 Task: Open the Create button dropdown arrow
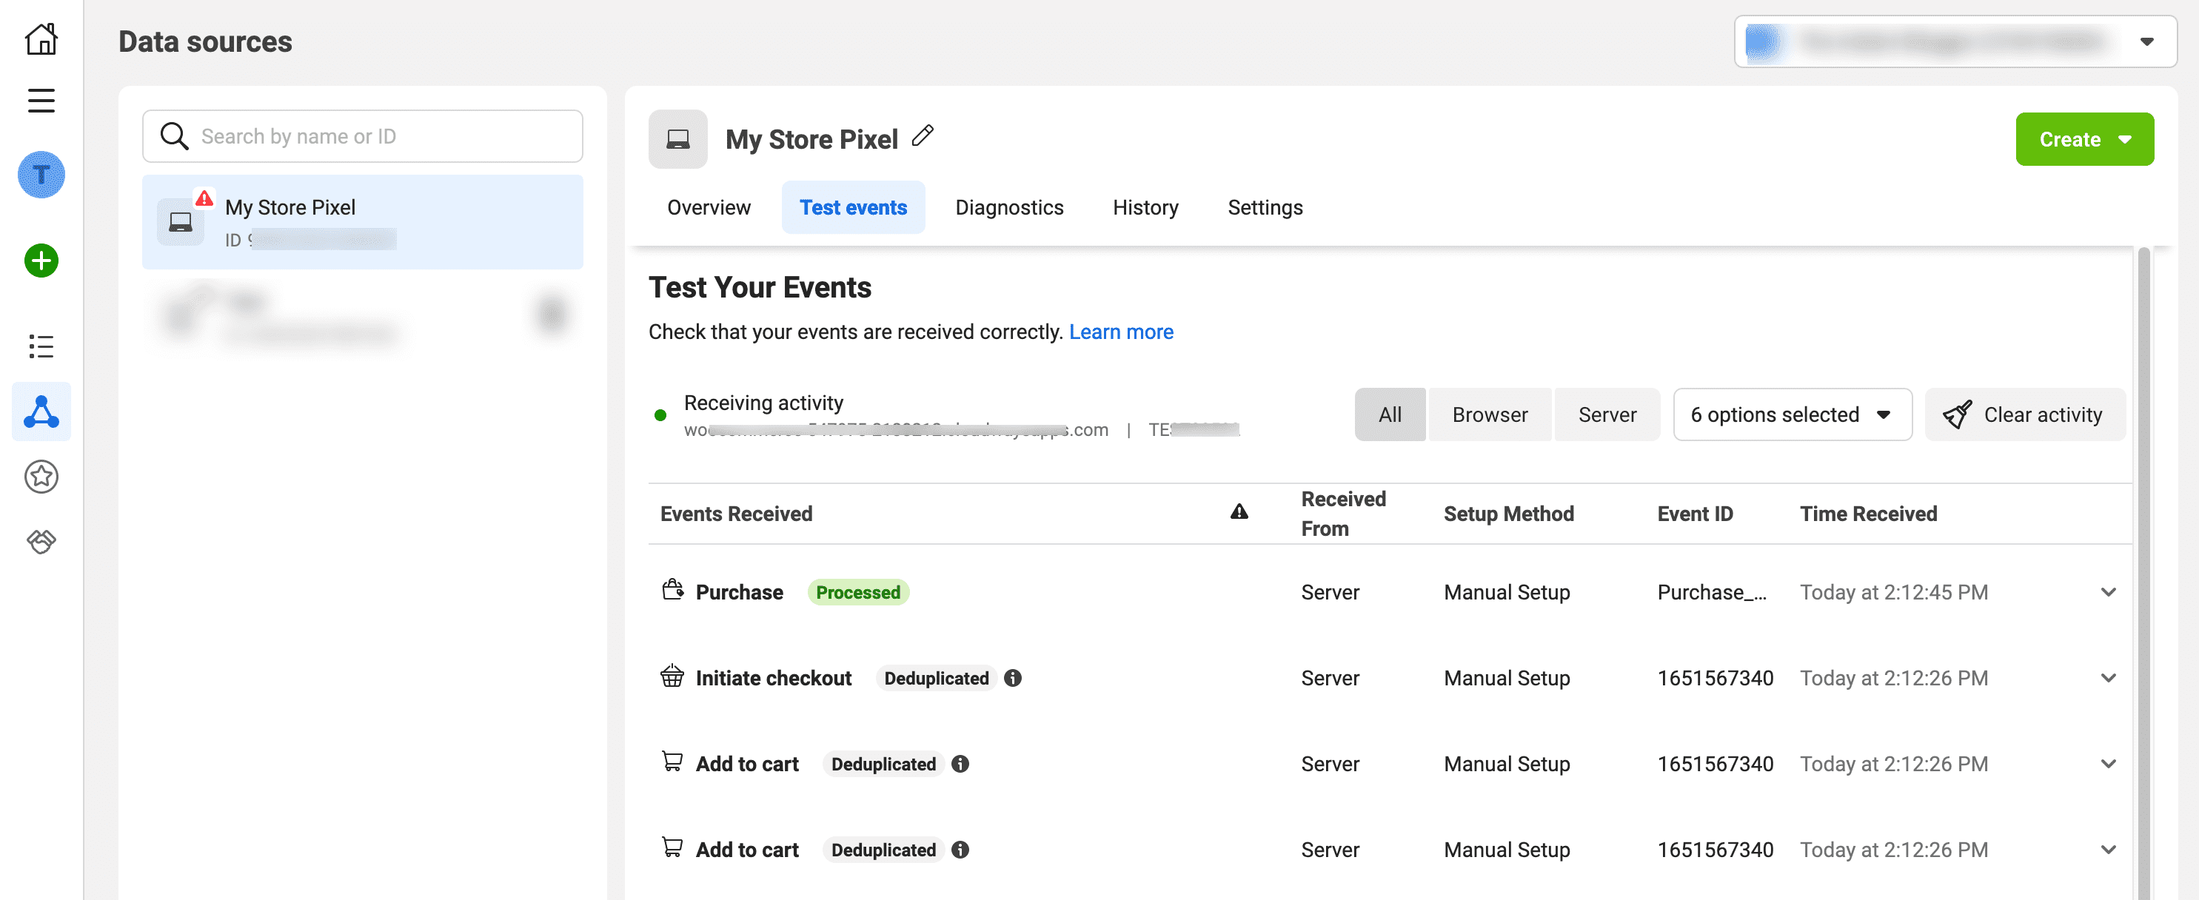(x=2125, y=138)
